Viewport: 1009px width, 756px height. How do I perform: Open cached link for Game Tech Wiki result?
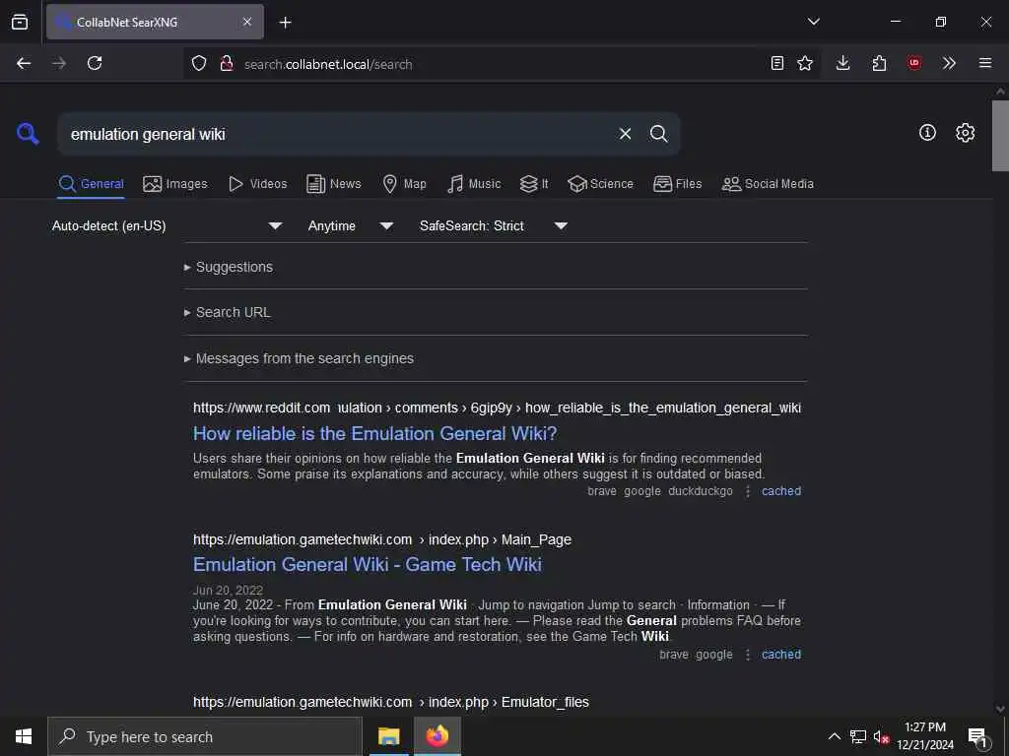(781, 655)
